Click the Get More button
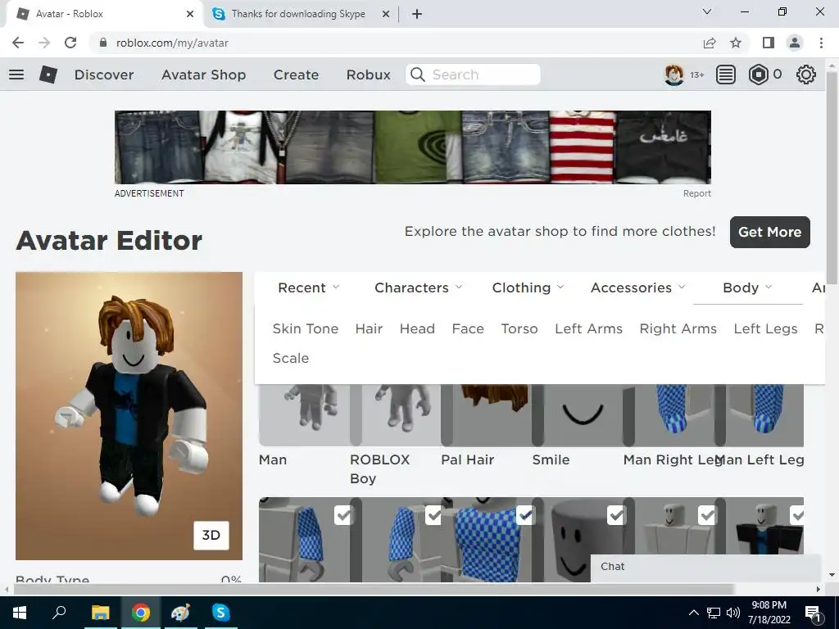 click(x=770, y=232)
